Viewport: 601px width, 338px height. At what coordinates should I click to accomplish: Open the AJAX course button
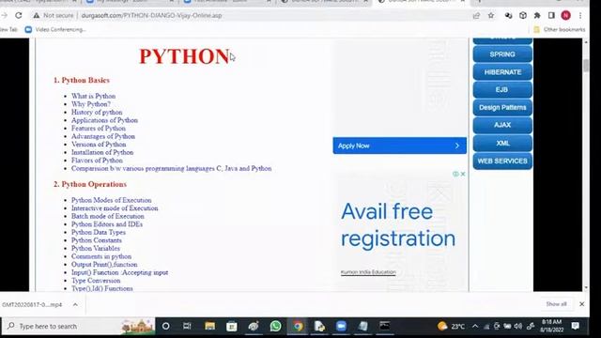point(502,125)
